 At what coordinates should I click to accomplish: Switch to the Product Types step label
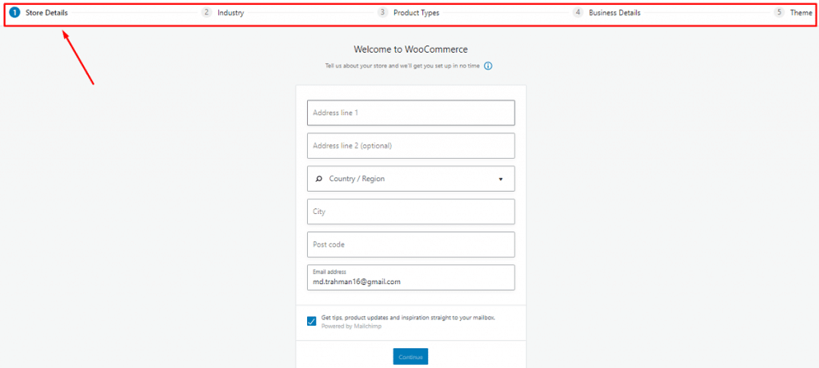pos(416,13)
